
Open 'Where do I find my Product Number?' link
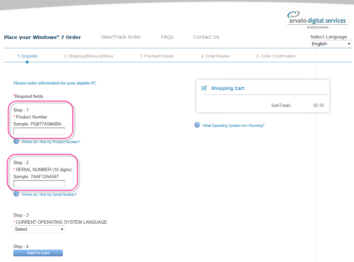click(51, 142)
